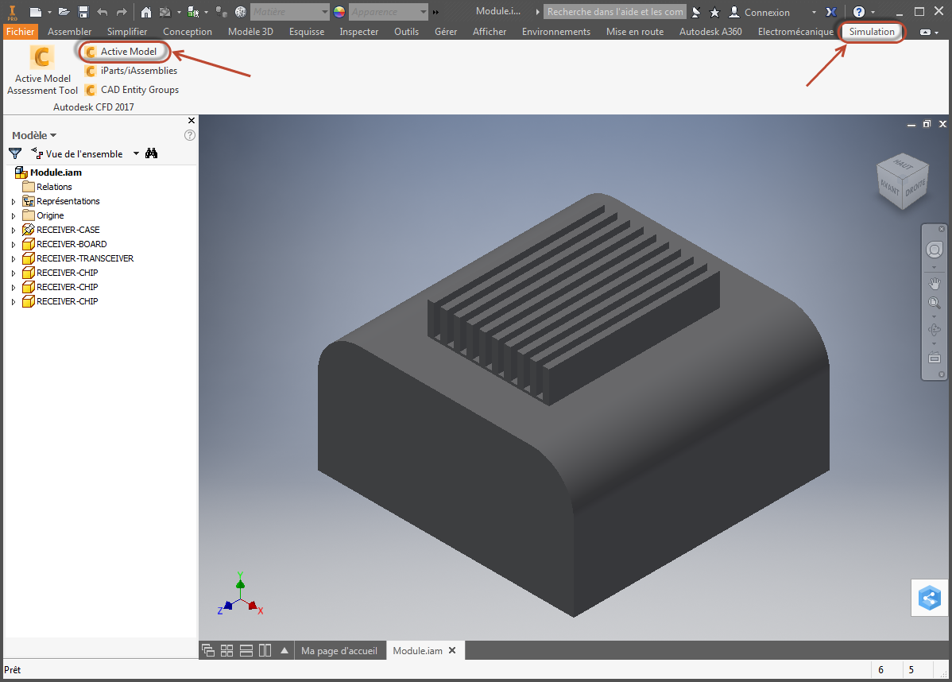Image resolution: width=952 pixels, height=682 pixels.
Task: Click the material sphere icon
Action: [241, 12]
